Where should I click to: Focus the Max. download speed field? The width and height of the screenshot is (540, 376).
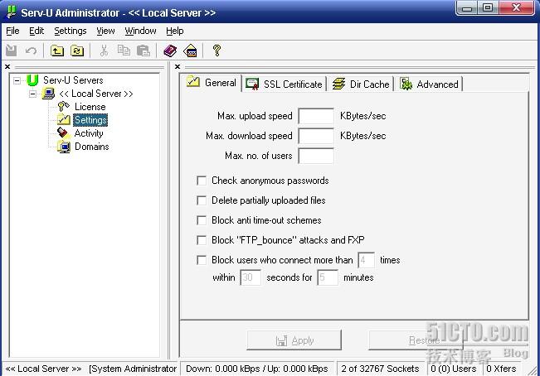316,136
